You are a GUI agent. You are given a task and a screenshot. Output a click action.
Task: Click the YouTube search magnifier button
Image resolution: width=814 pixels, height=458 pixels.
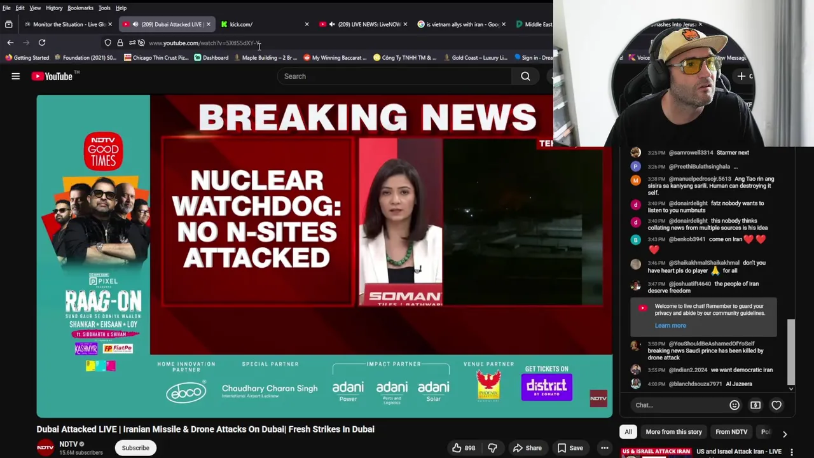pyautogui.click(x=525, y=76)
